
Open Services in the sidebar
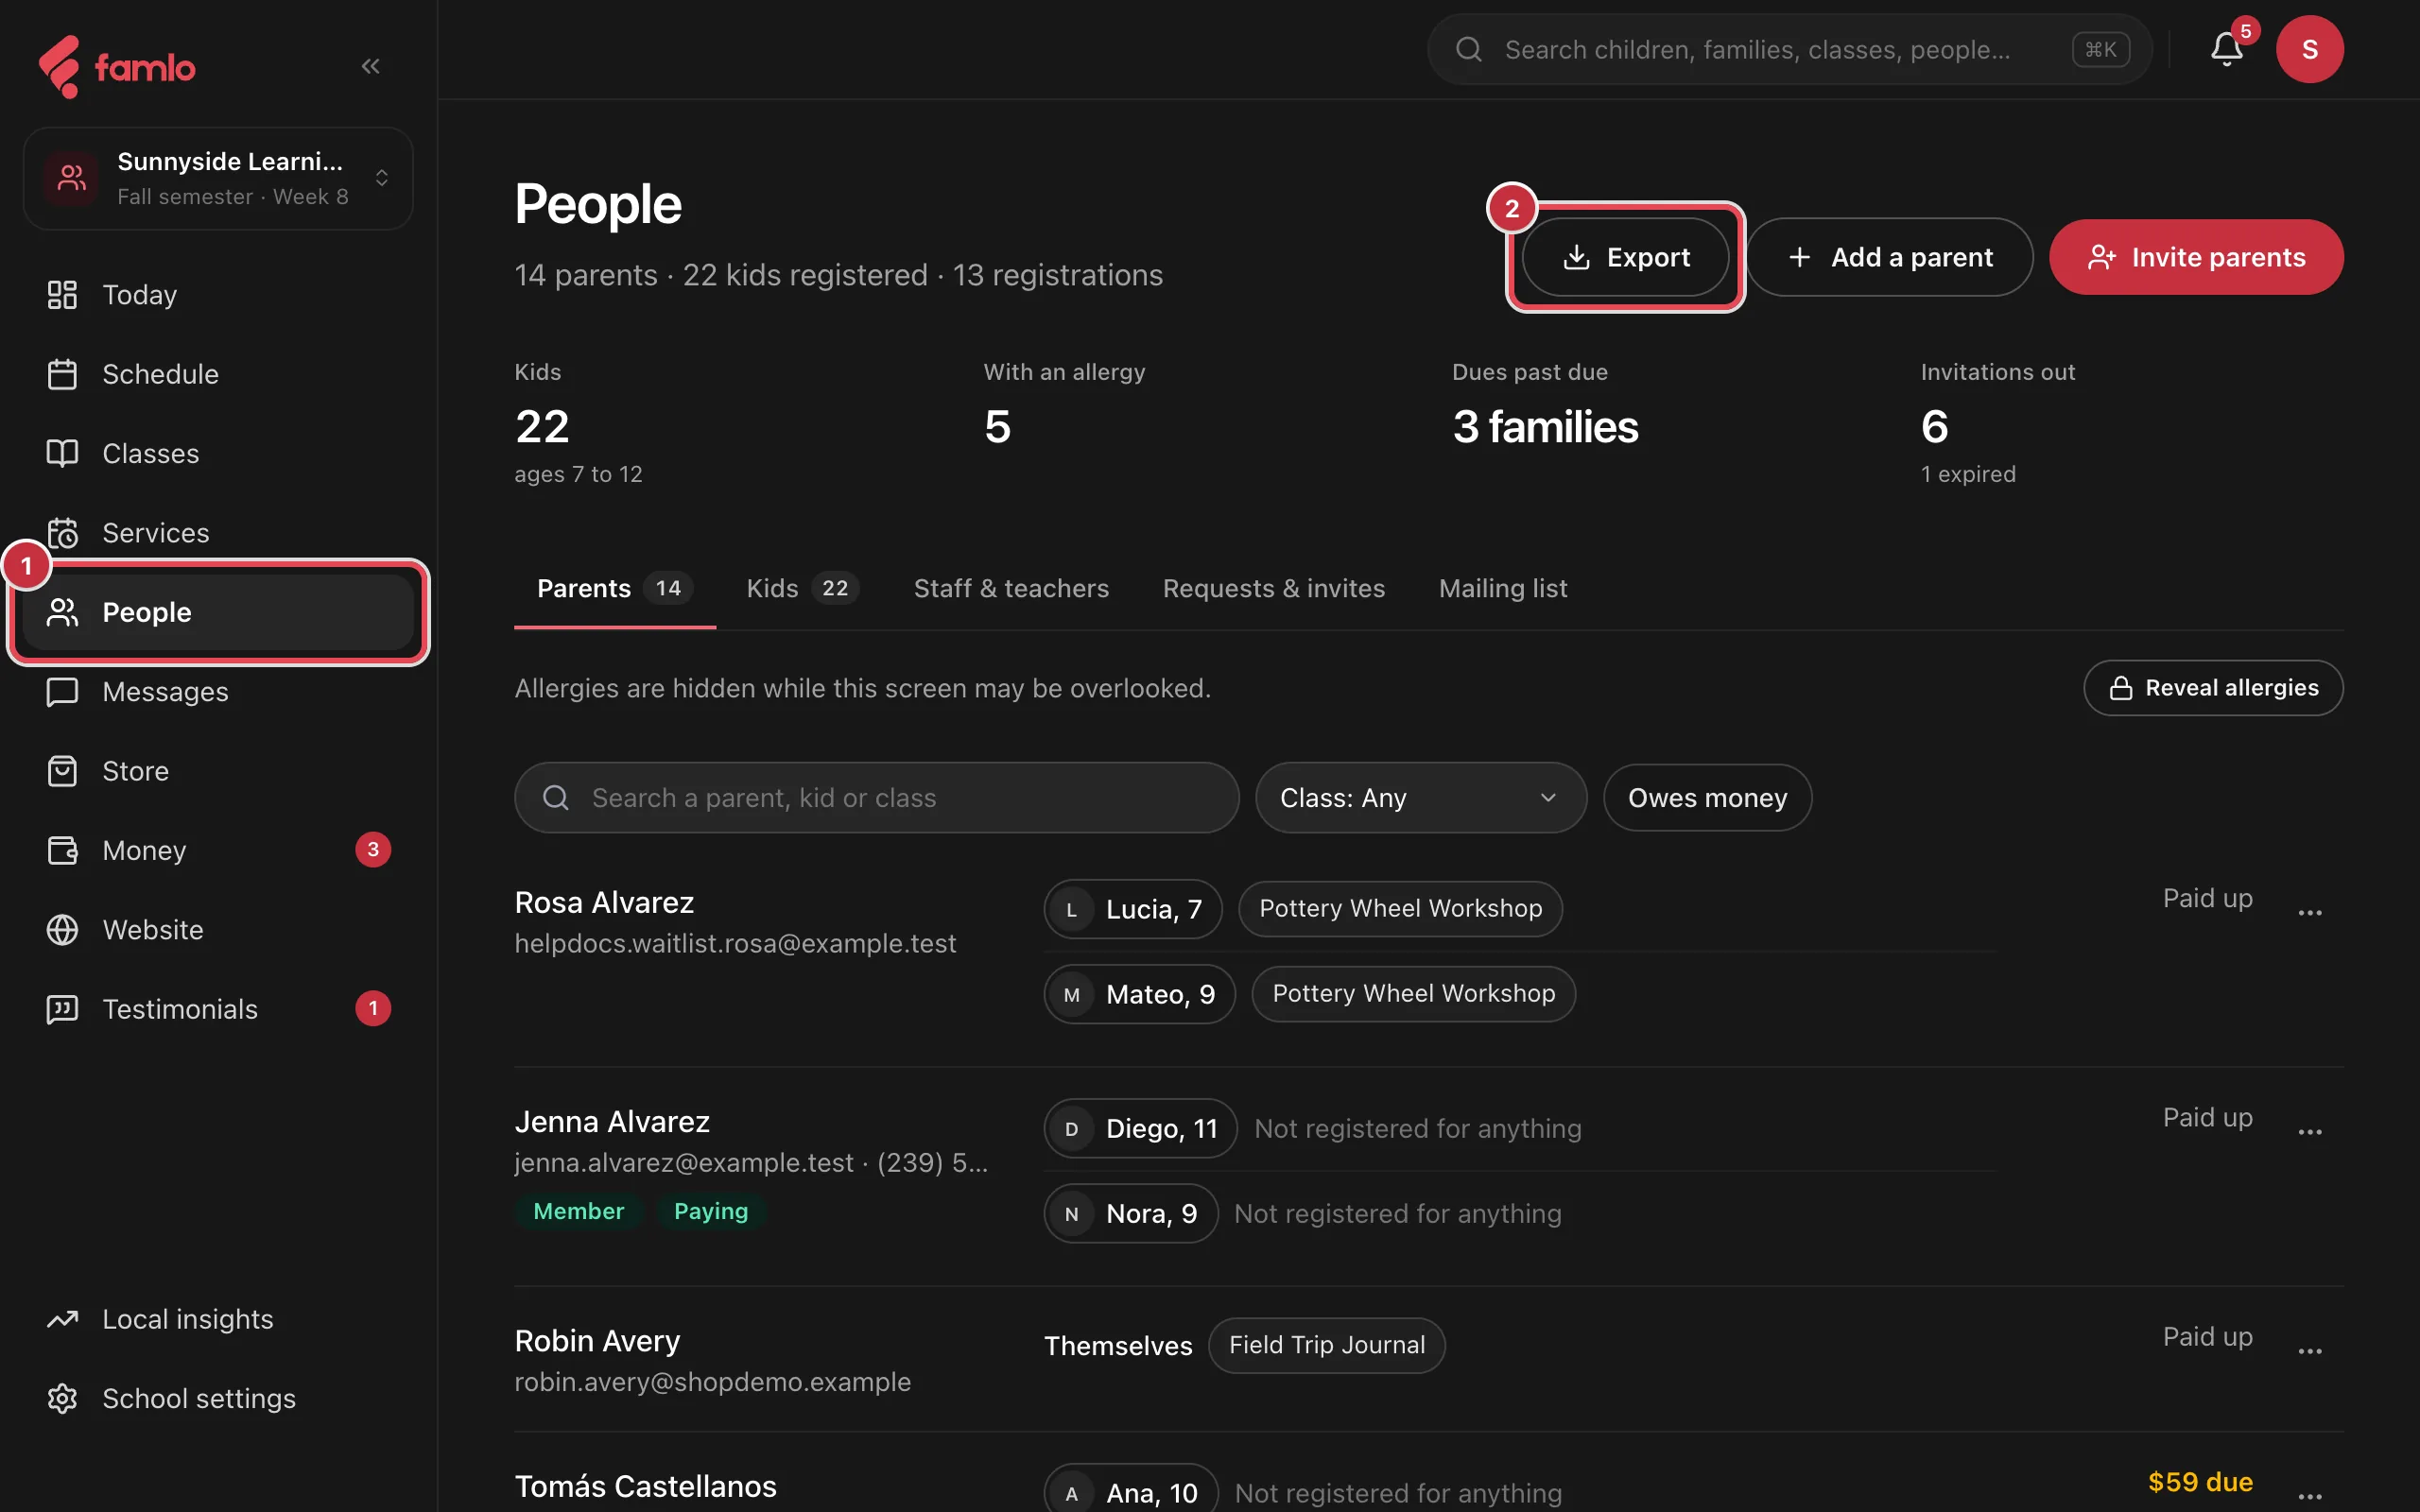point(217,533)
